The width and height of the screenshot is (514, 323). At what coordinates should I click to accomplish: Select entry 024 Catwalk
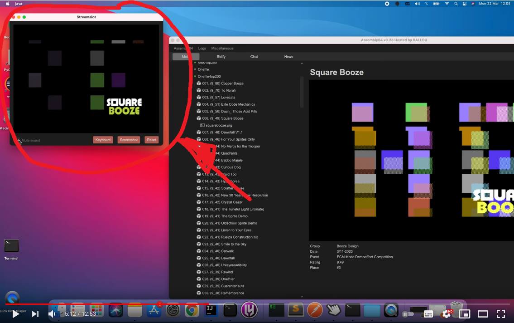(218, 251)
